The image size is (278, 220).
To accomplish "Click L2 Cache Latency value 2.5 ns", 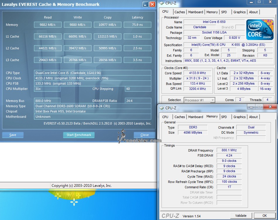I will pos(138,48).
